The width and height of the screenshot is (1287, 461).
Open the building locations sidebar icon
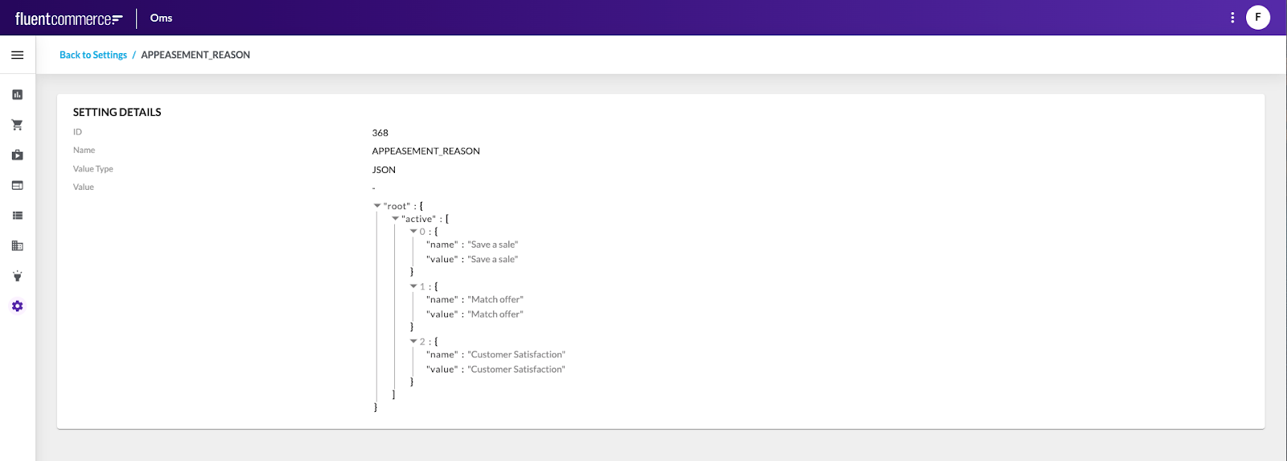[x=17, y=246]
